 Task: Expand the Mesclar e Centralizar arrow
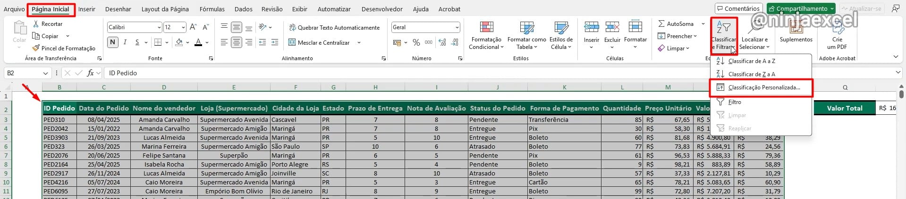[359, 43]
